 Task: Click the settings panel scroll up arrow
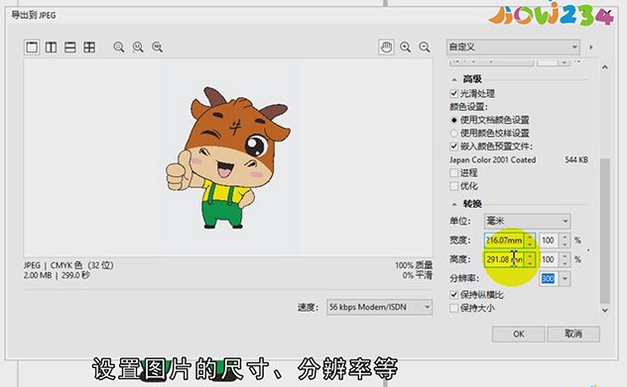click(605, 67)
